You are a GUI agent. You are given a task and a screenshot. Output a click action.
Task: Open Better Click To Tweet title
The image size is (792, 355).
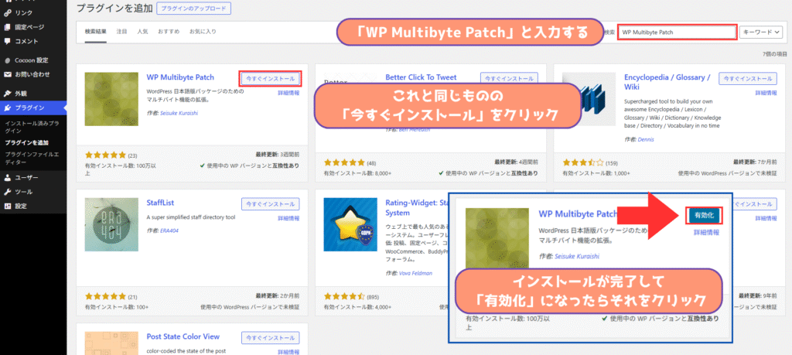coord(421,78)
